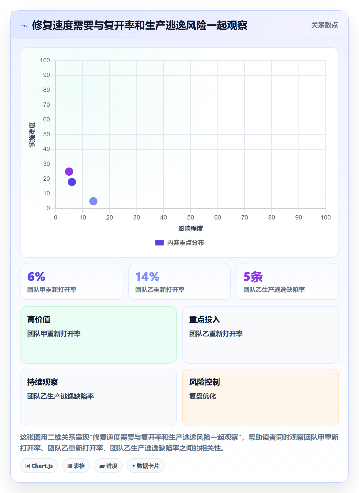Select the 重点投入 quadrant card

coord(261,335)
